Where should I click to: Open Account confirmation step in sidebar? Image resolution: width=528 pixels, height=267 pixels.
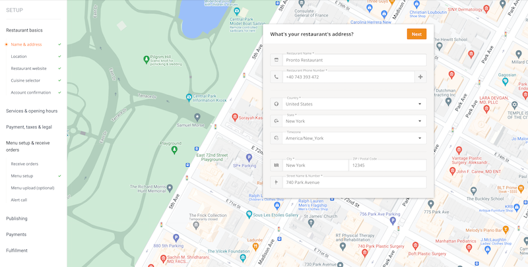pos(31,92)
